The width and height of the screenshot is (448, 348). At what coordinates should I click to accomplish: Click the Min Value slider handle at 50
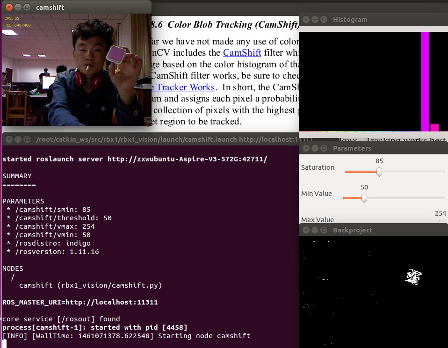(x=364, y=198)
